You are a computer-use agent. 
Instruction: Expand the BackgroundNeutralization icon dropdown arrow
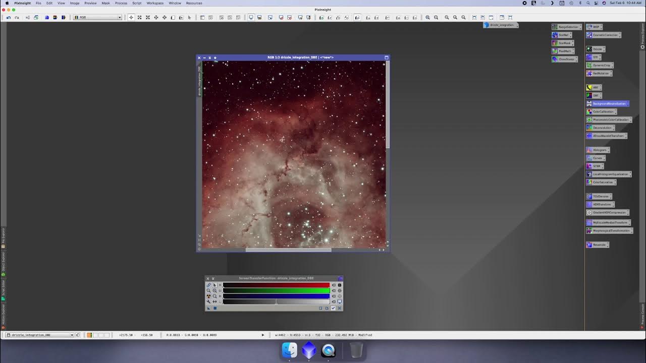[x=627, y=103]
